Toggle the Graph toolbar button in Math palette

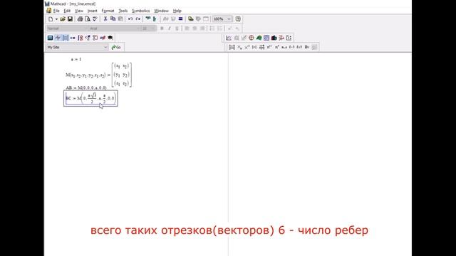tap(58, 38)
